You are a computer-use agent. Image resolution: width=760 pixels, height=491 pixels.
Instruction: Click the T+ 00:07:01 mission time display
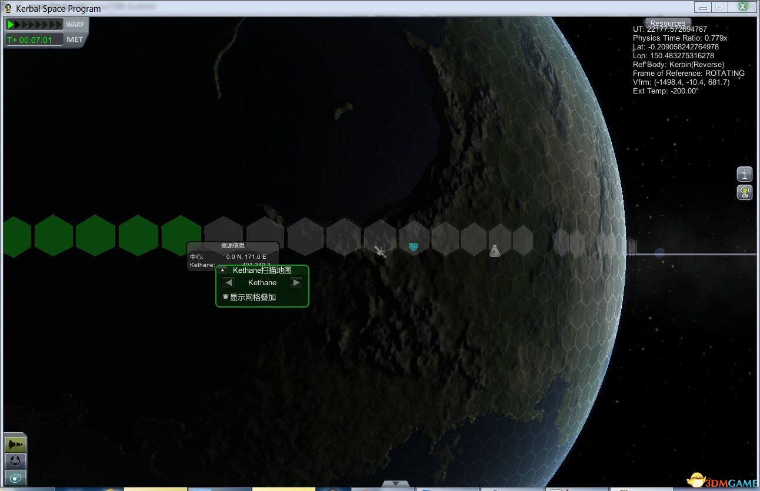pos(34,40)
